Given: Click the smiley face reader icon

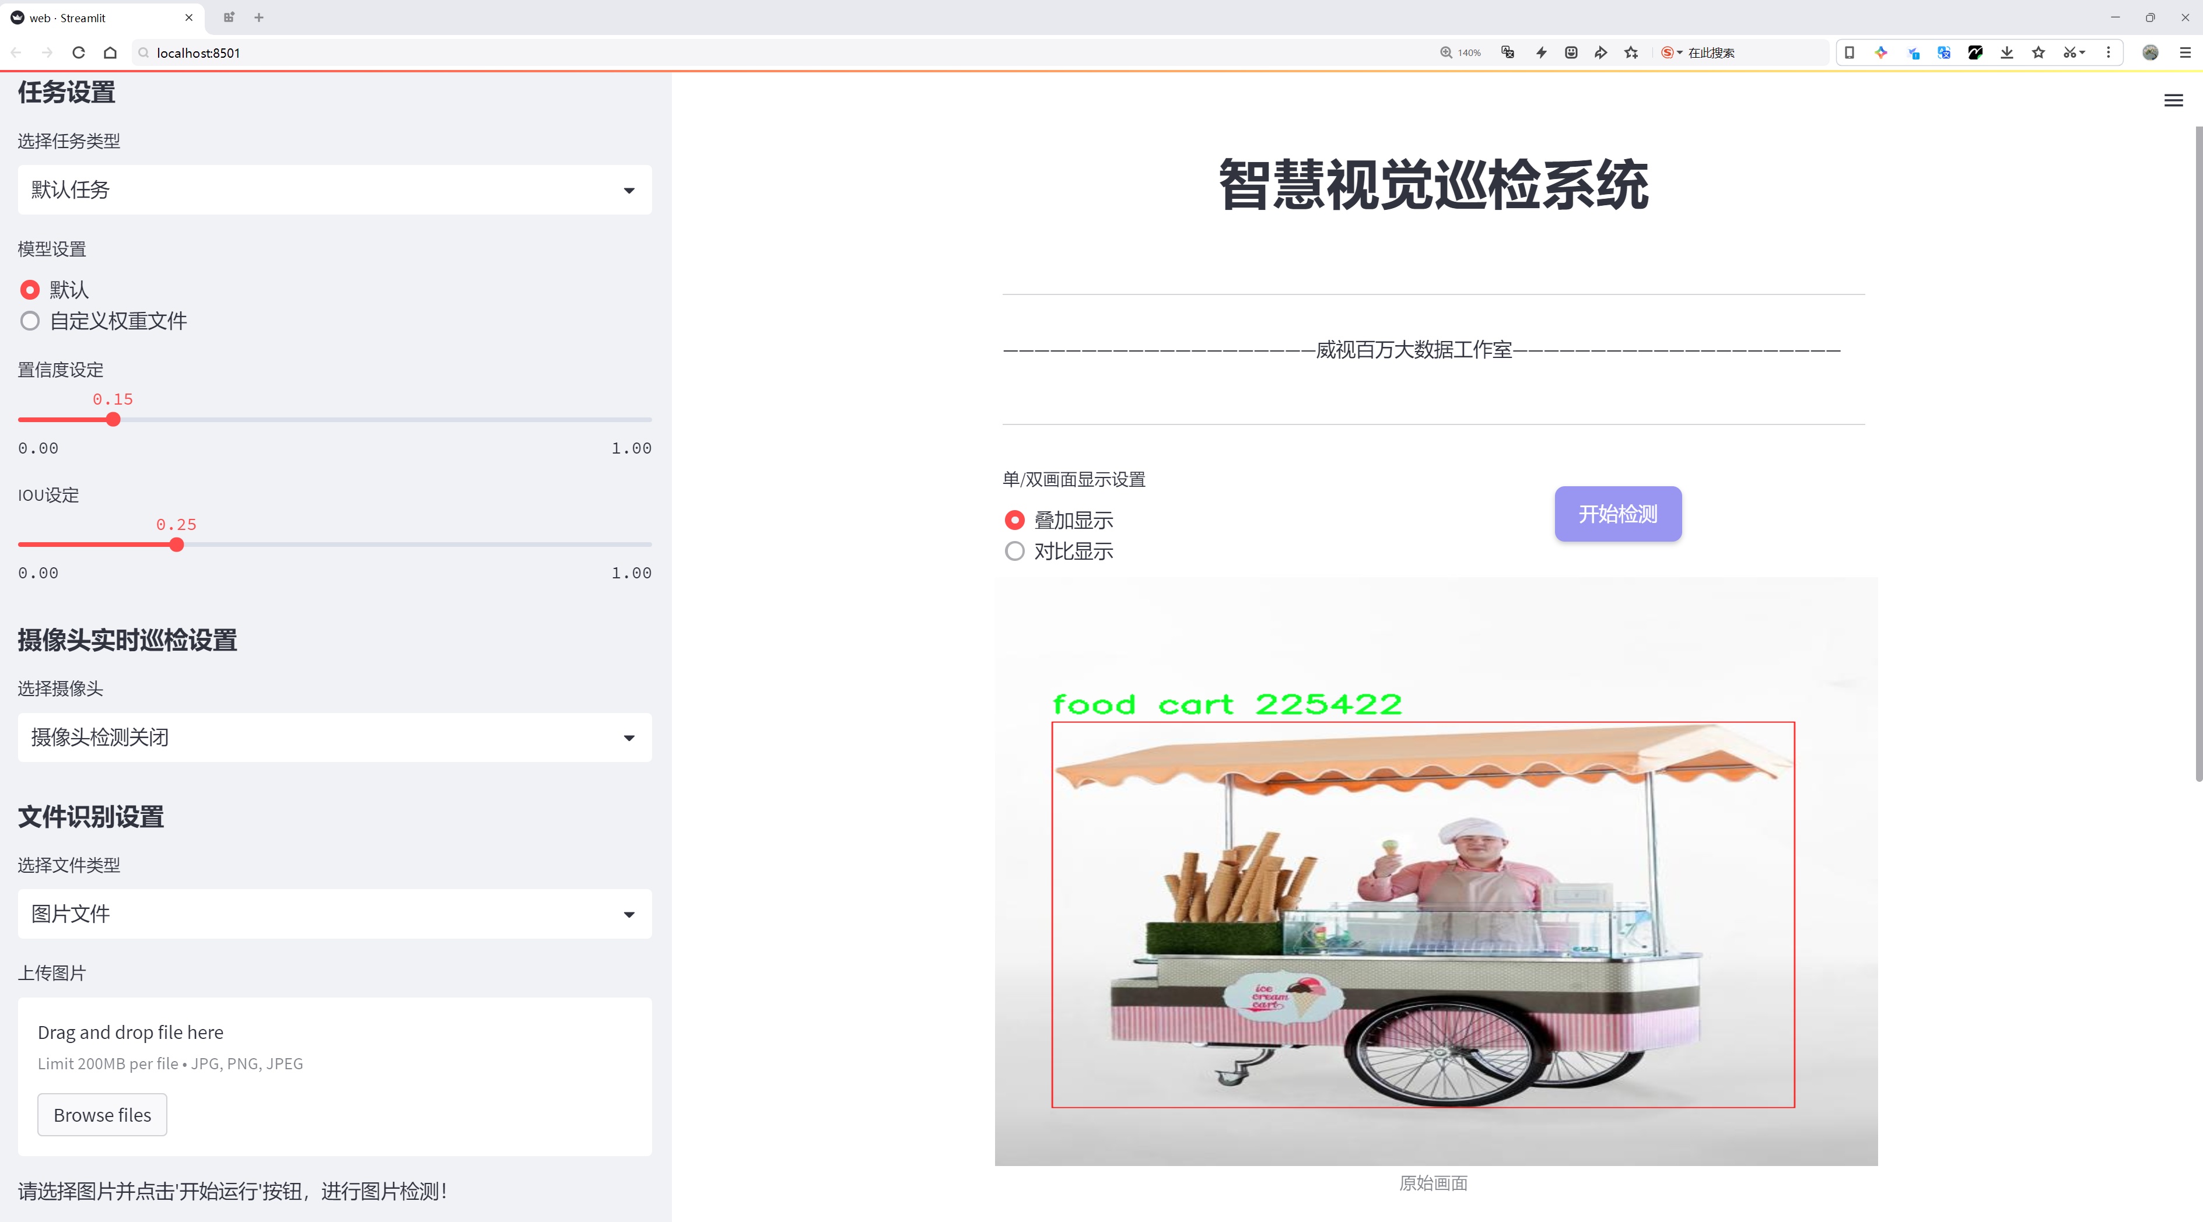Looking at the screenshot, I should click(x=1571, y=52).
